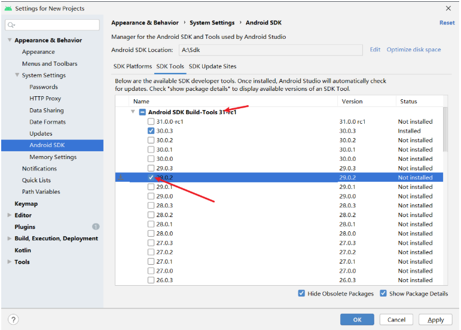Viewport: 461px width, 330px height.
Task: Collapse the Android SDK Build-Tools group
Action: coord(133,112)
